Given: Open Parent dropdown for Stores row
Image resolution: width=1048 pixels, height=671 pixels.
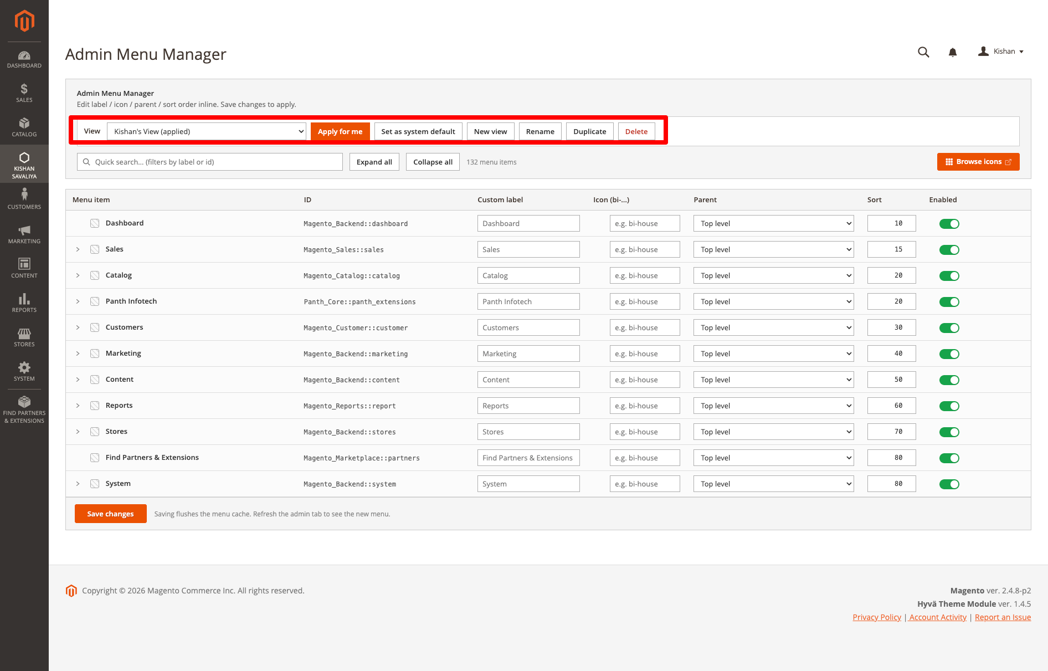Looking at the screenshot, I should (773, 432).
